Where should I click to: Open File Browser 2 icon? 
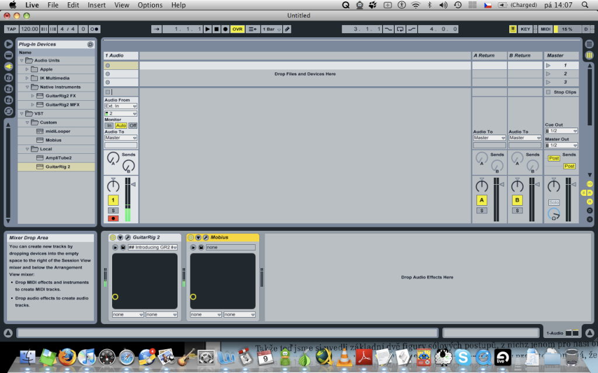[8, 89]
